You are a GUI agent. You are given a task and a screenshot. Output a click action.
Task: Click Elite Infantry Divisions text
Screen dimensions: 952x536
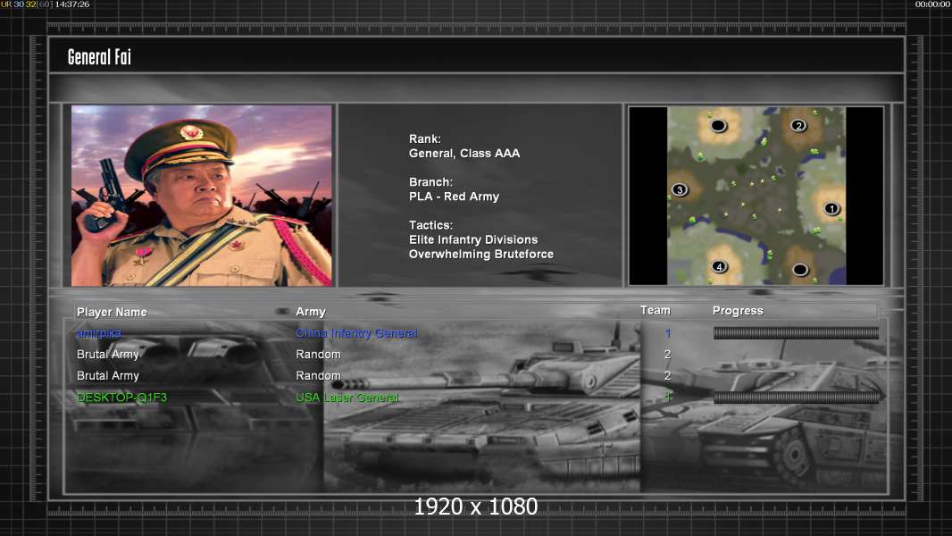point(473,239)
